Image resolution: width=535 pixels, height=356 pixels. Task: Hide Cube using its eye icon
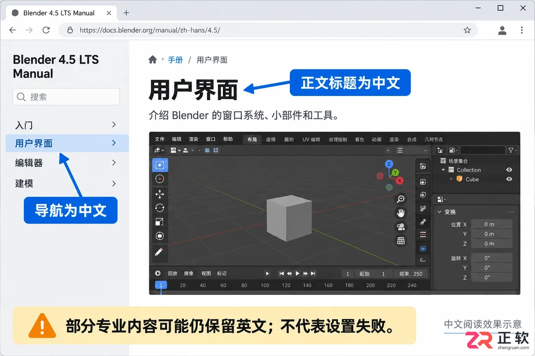(x=509, y=179)
